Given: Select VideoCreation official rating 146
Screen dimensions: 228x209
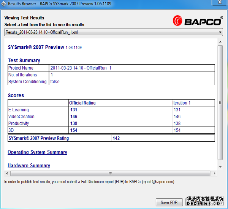Looking at the screenshot, I should 74,117.
